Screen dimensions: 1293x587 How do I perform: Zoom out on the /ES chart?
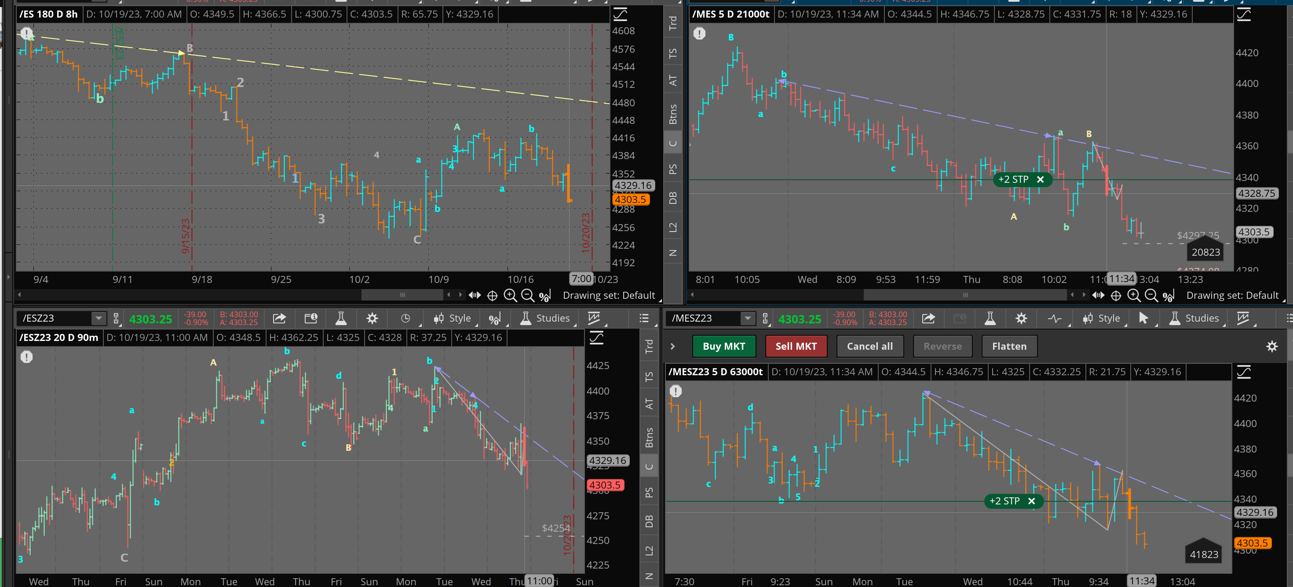(528, 296)
